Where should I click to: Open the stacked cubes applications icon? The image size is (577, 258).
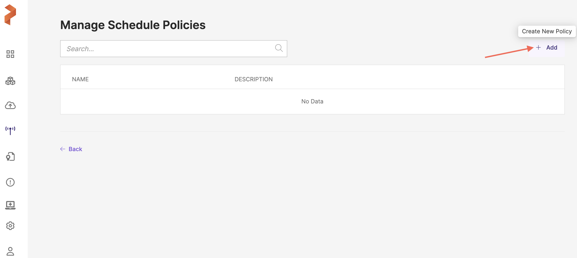click(10, 81)
